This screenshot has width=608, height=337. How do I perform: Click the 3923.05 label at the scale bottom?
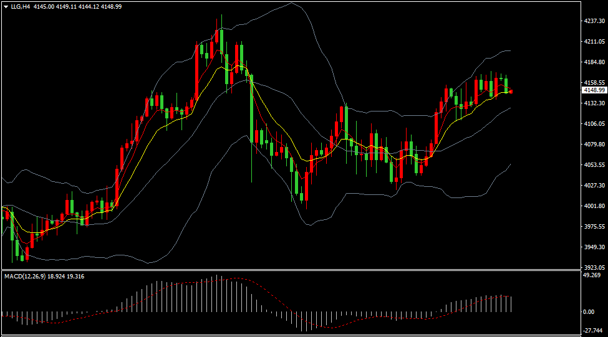pos(594,267)
